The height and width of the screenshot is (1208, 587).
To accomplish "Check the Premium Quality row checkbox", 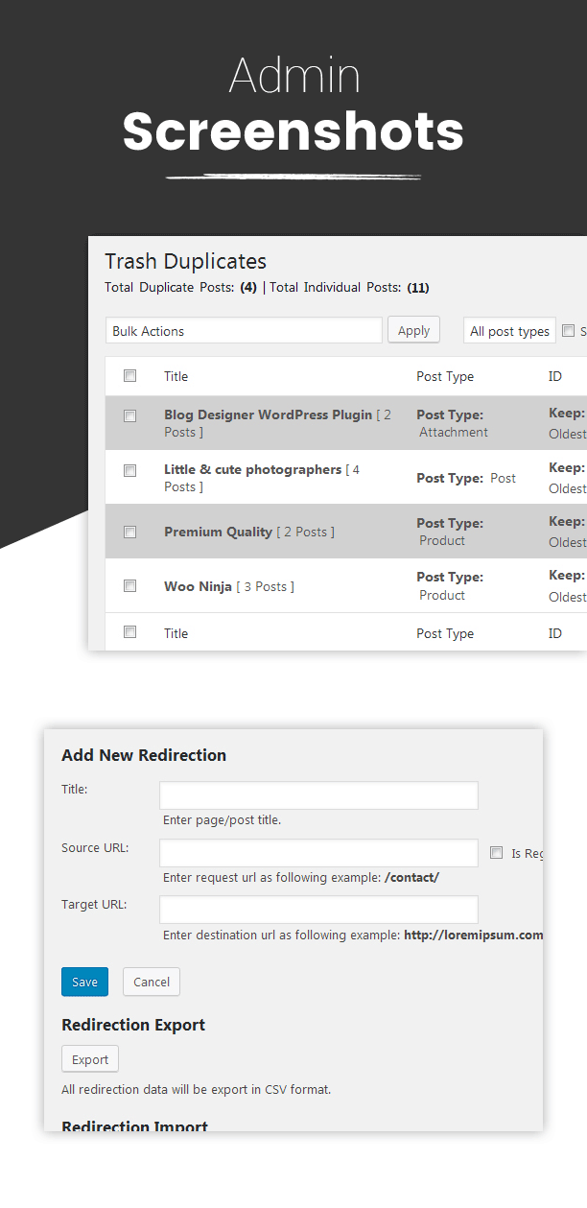I will 129,531.
